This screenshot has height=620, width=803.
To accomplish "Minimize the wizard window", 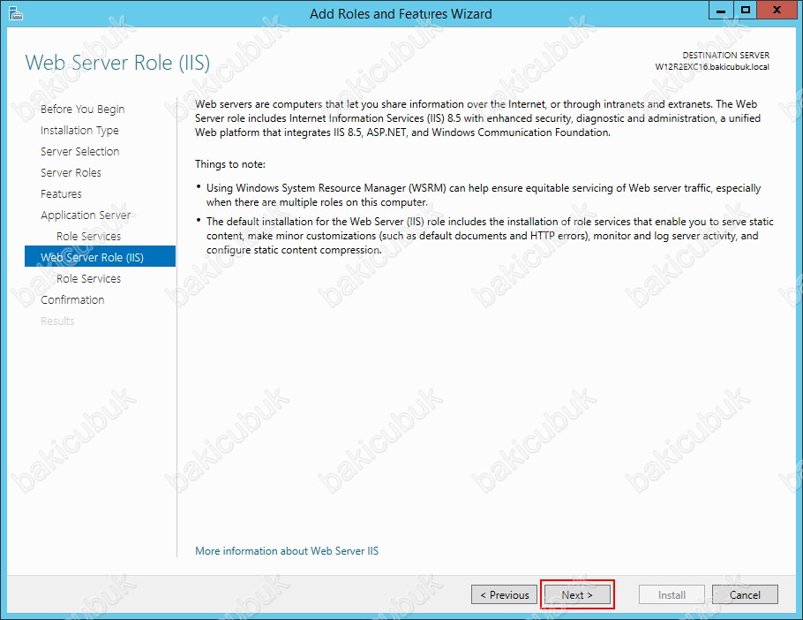I will coord(721,11).
